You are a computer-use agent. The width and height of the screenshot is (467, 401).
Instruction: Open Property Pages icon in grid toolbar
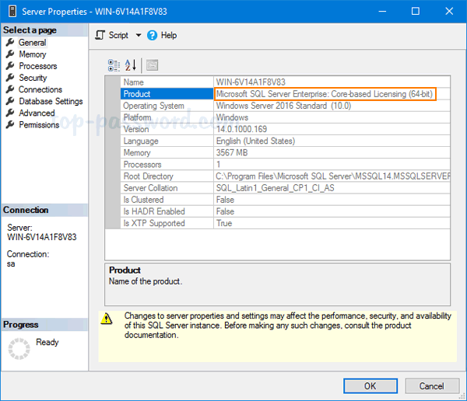click(152, 65)
